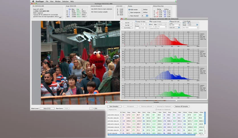Select the Linear X-Axis radio button
Image resolution: width=238 pixels, height=138 pixels.
(136, 22)
